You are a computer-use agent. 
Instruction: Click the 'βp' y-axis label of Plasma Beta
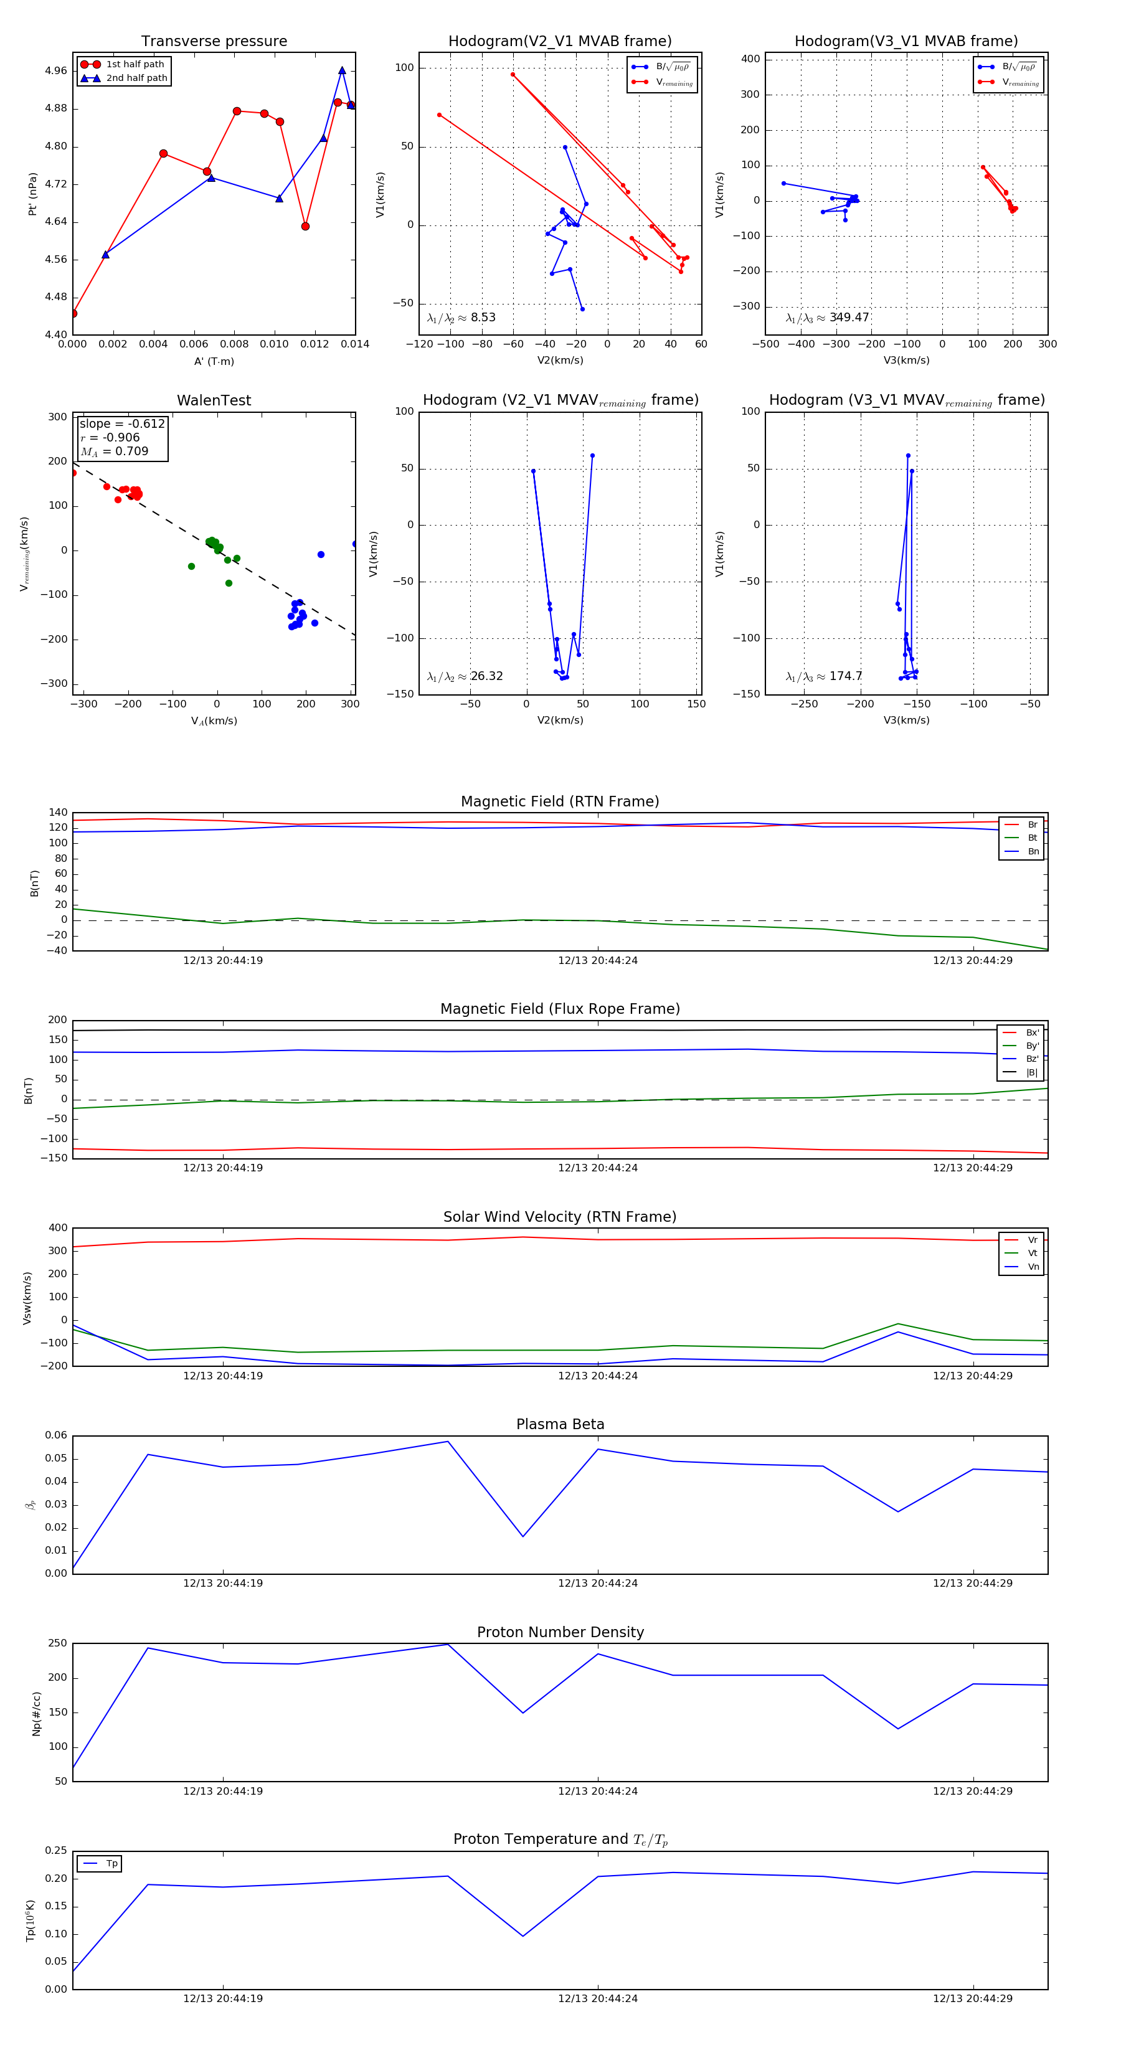[x=31, y=1505]
